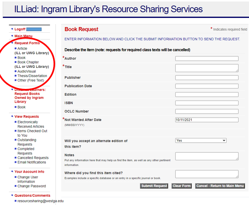The image size is (249, 205).
Task: Focus the Notes text area
Action: click(207, 156)
